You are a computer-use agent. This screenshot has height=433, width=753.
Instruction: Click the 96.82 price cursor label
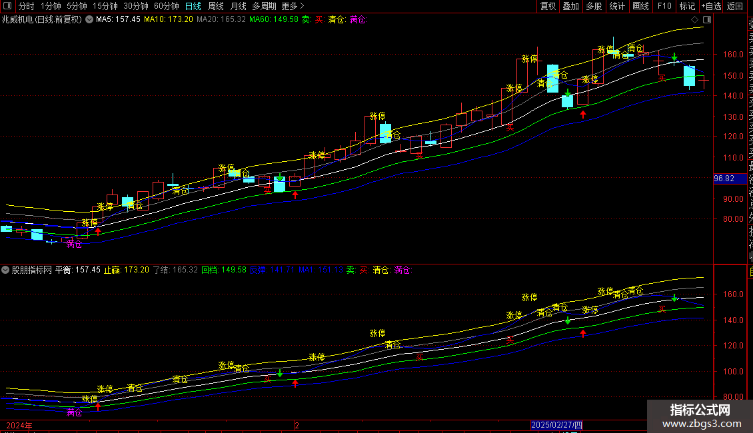pos(730,179)
